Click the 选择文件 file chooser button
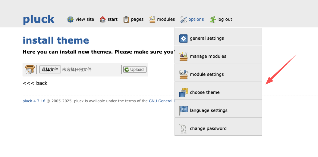This screenshot has height=157, width=318. 50,69
